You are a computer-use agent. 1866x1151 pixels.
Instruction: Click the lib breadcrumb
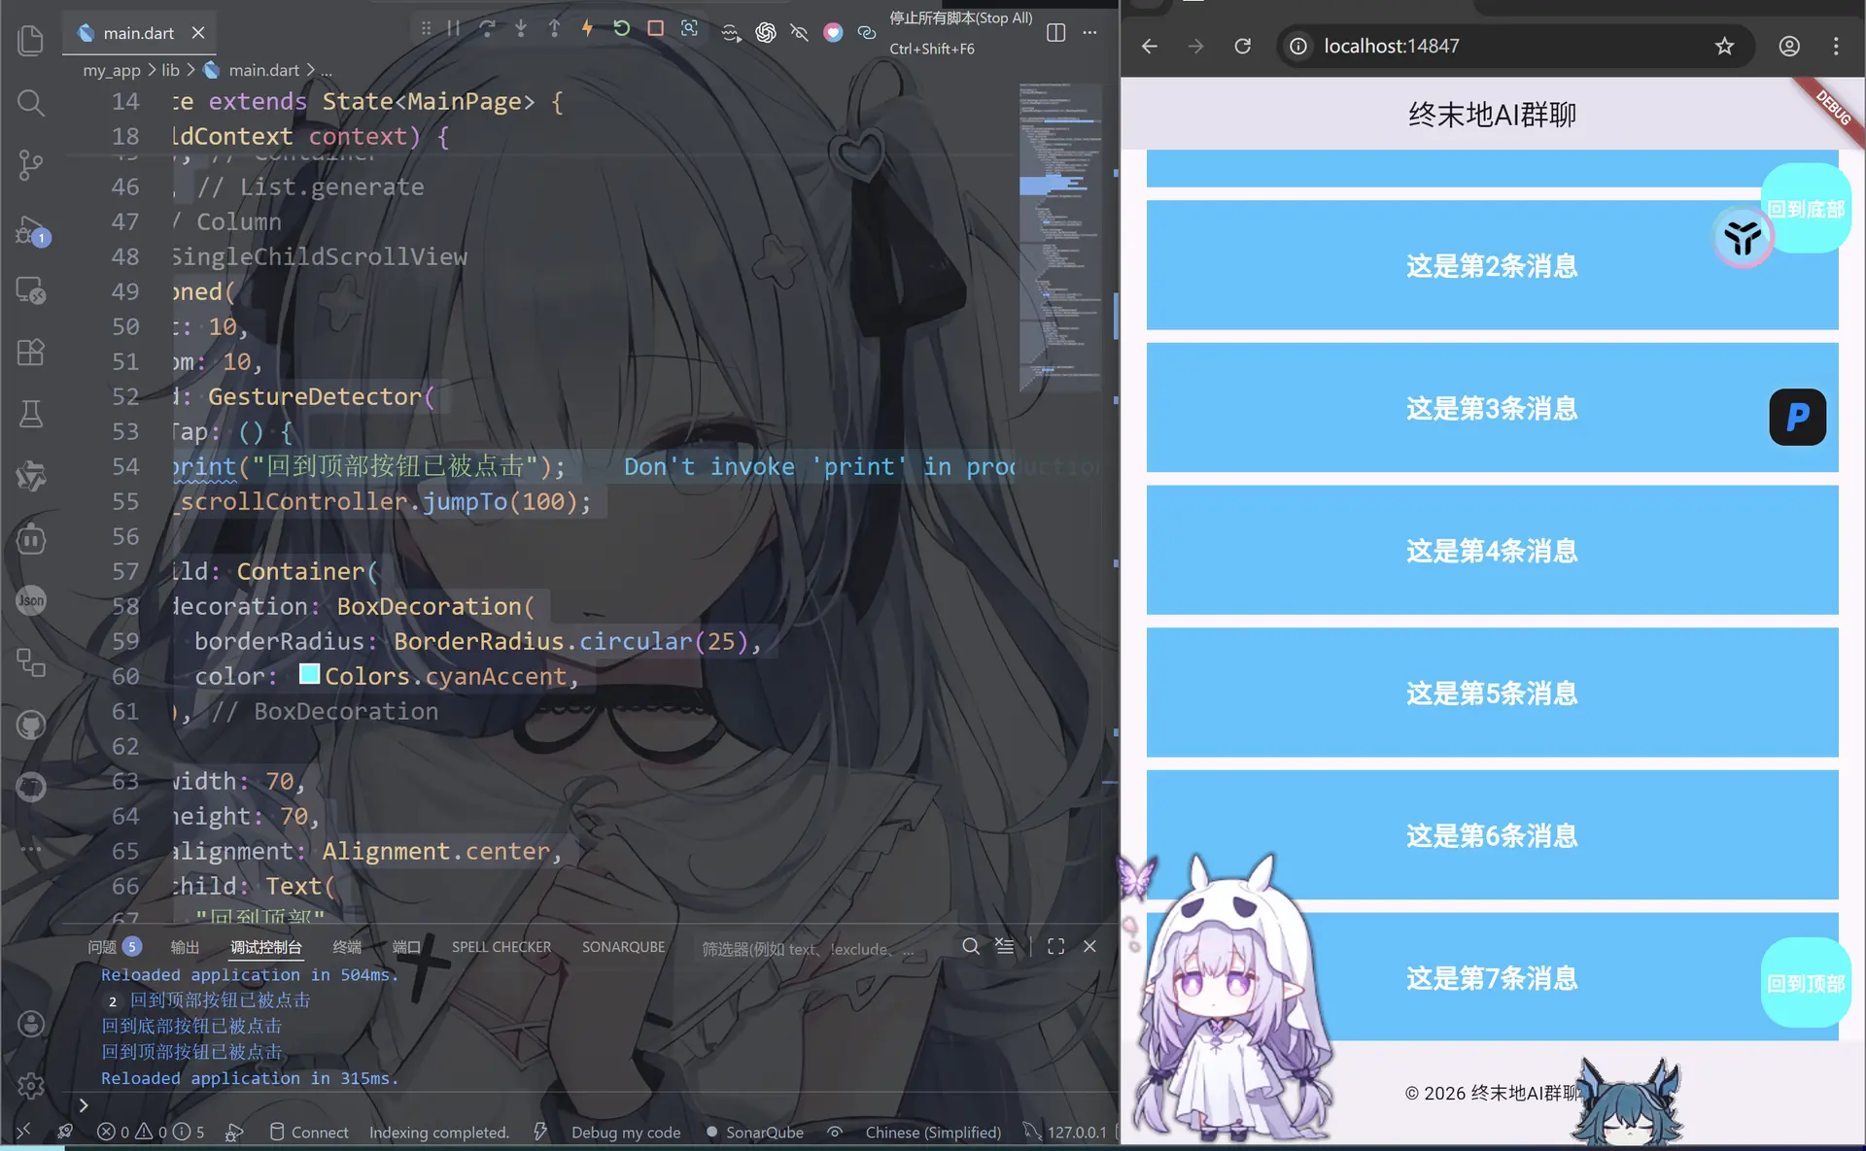(170, 70)
